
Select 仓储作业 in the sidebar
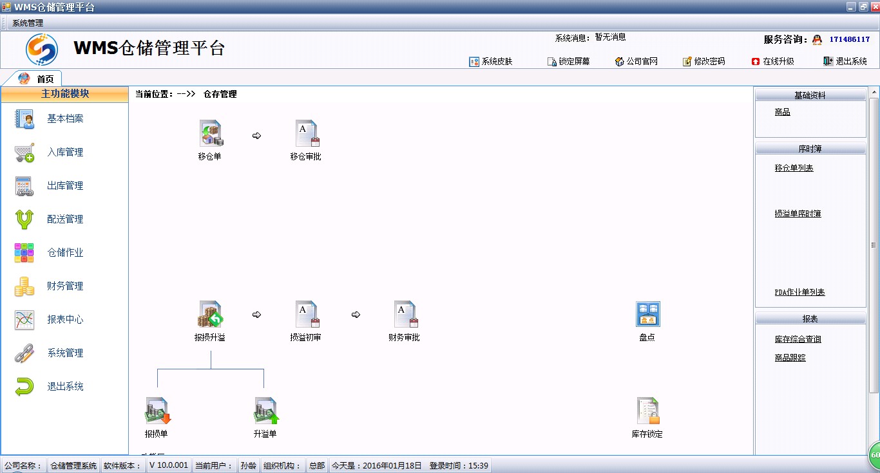click(64, 253)
